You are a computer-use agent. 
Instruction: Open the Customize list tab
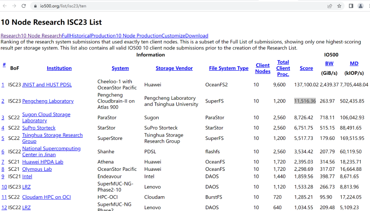coord(173,36)
